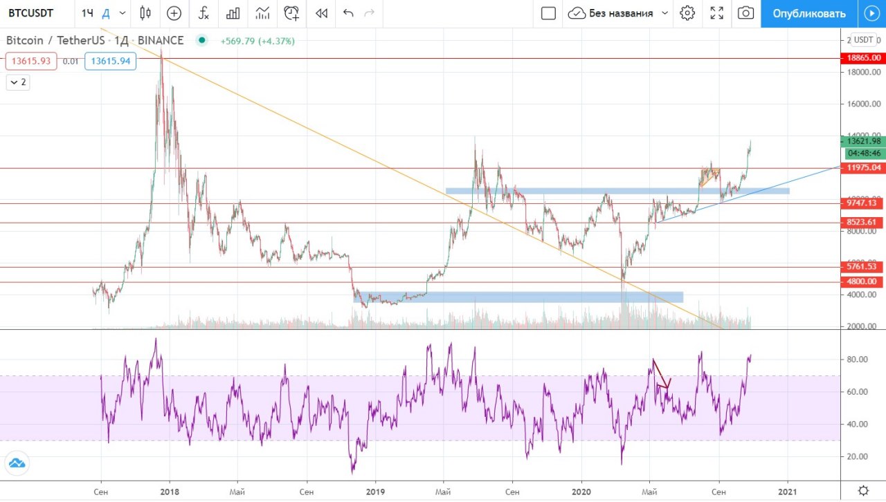This screenshot has width=886, height=502.
Task: Click the 20.00 level on the RSI scale
Action: [856, 456]
